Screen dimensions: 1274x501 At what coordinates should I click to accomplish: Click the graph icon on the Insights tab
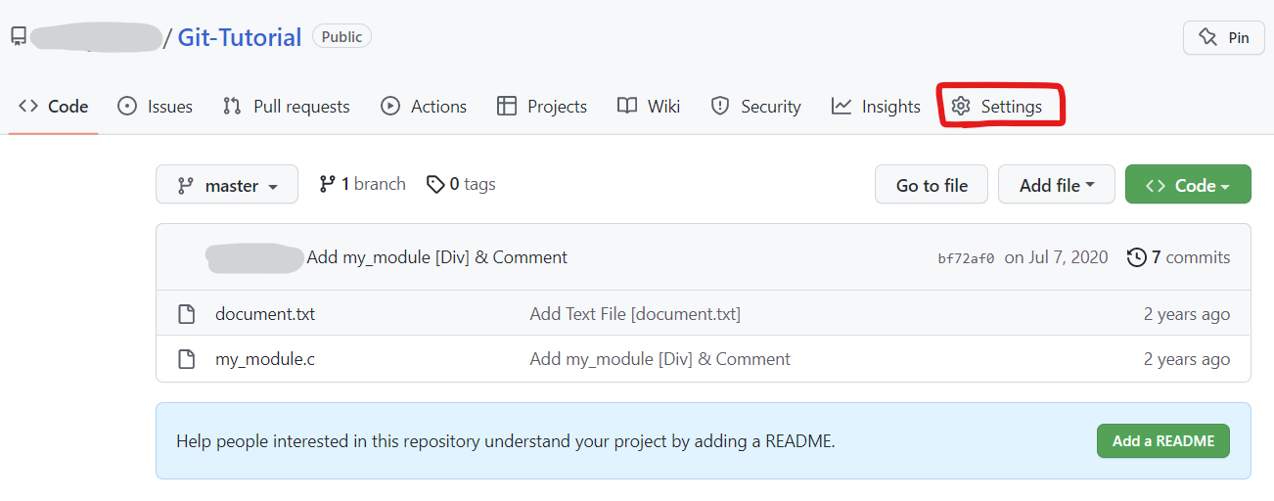tap(842, 106)
